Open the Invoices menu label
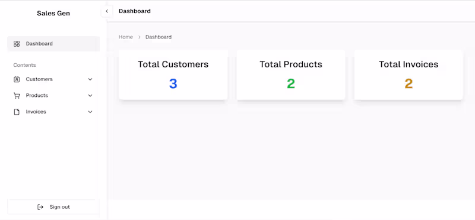This screenshot has width=475, height=220. [36, 112]
